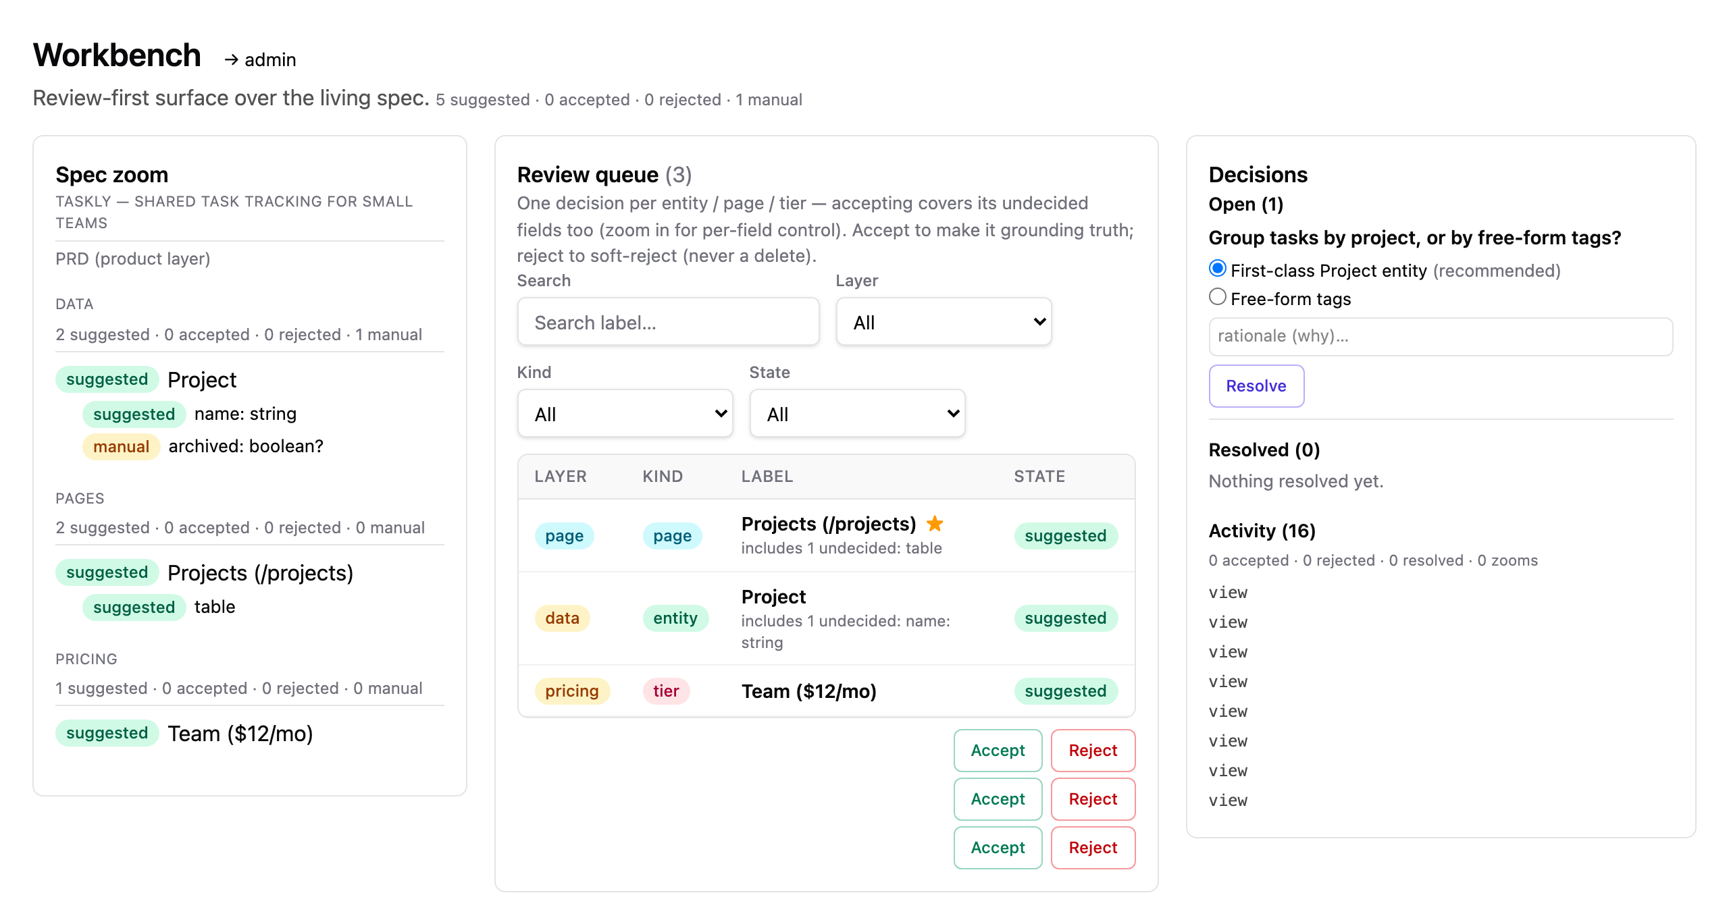Click the tier kind badge

[665, 691]
